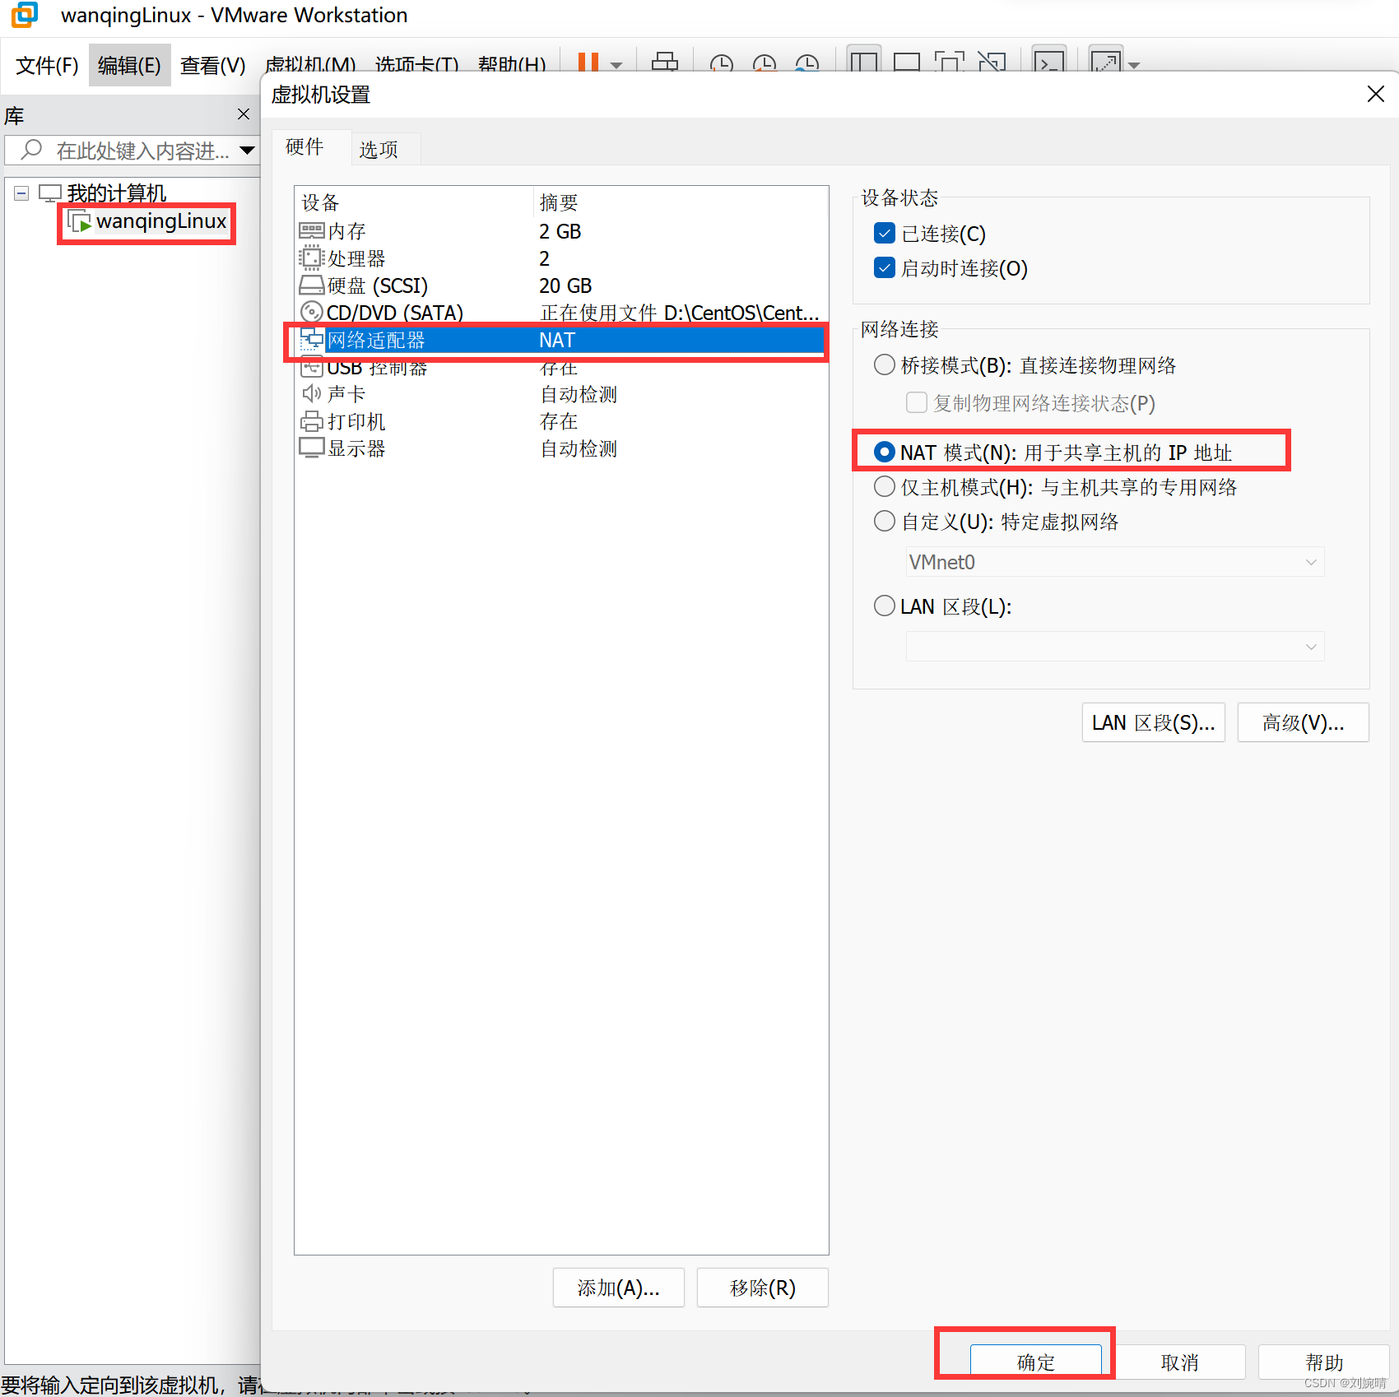Click the full screen mode icon

(950, 63)
